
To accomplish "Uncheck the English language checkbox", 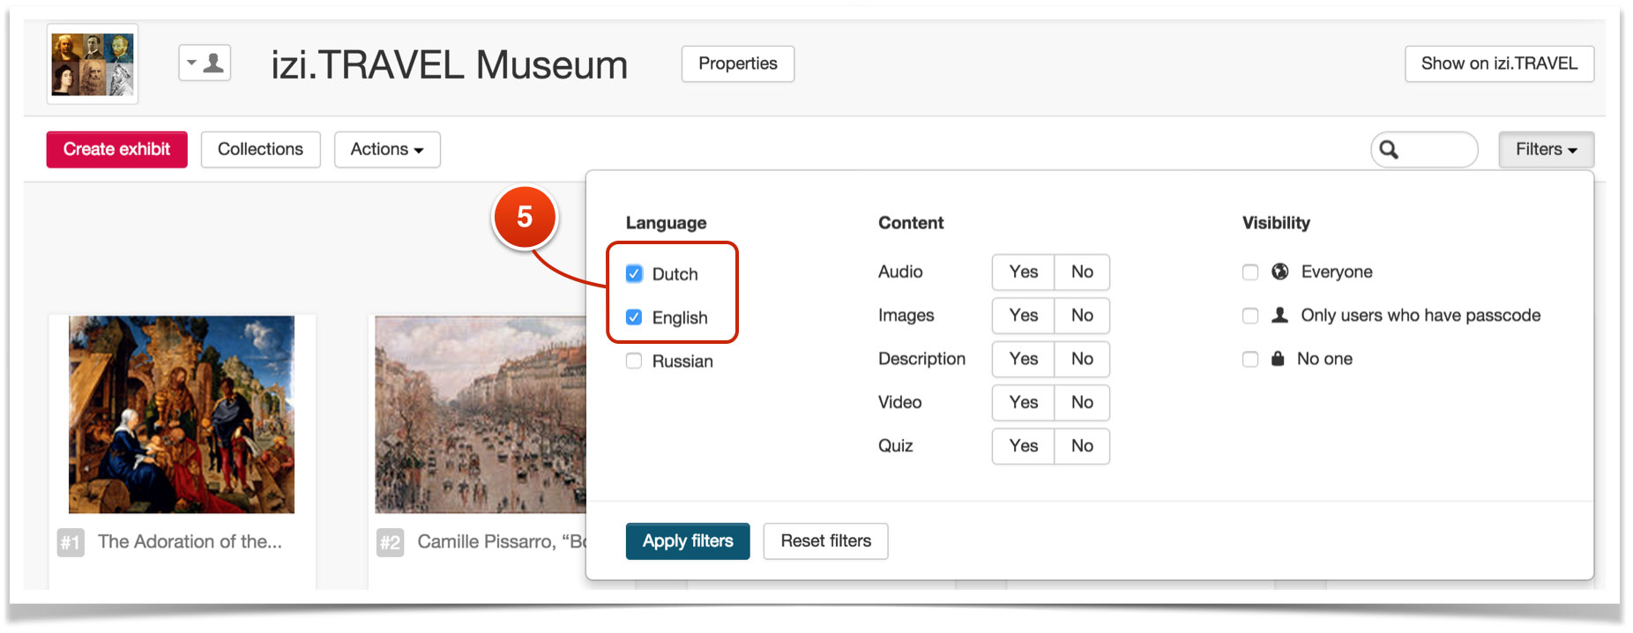I will [x=634, y=317].
